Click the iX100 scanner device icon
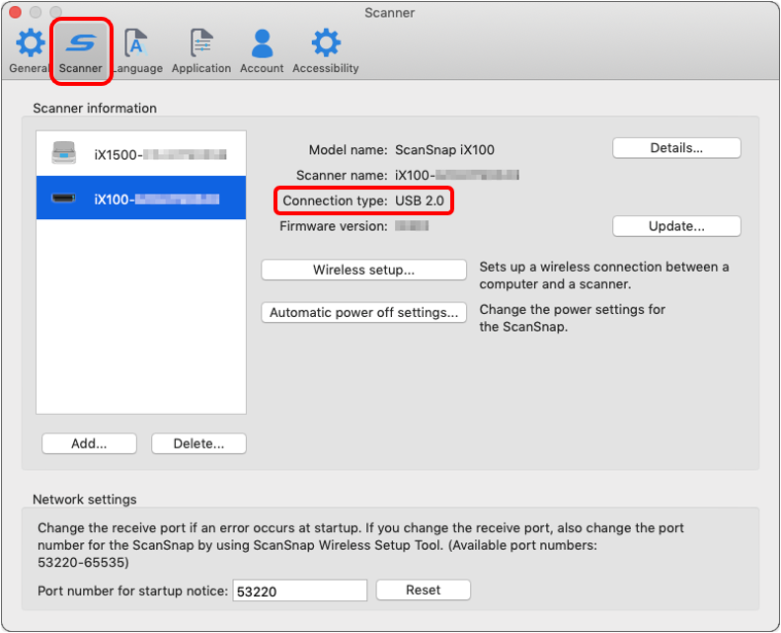 pyautogui.click(x=64, y=198)
